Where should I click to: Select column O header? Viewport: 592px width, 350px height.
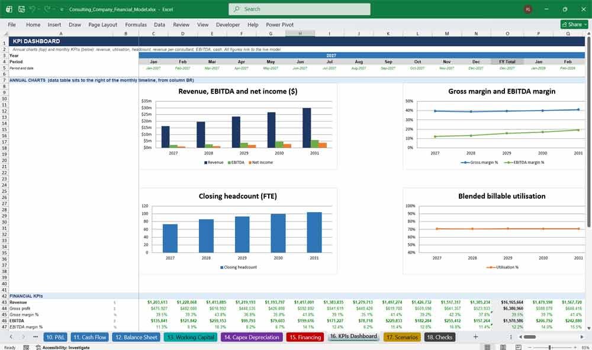[x=507, y=34]
